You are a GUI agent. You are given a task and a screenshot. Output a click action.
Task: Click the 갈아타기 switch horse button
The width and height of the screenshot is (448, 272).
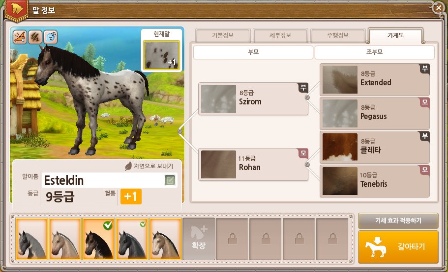click(398, 247)
